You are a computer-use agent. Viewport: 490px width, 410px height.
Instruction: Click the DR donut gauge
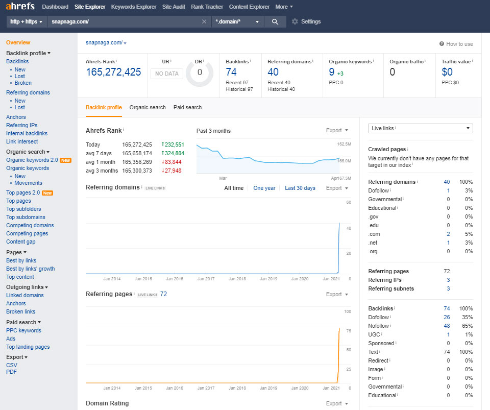[200, 73]
